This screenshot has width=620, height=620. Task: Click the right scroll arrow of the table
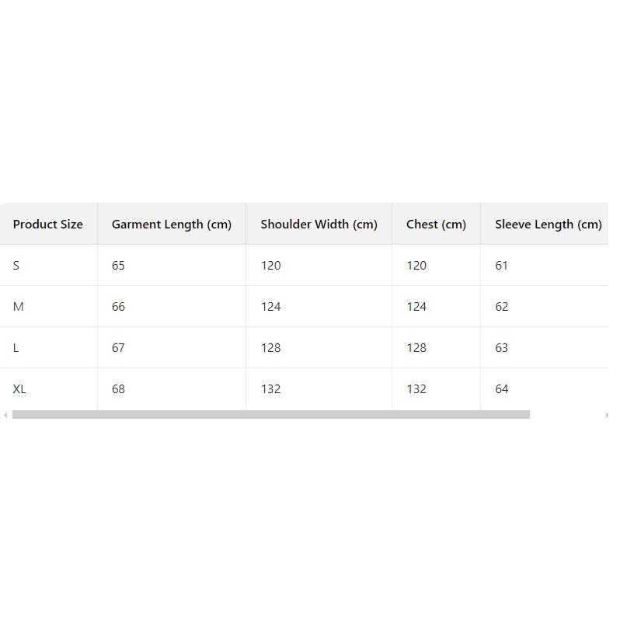point(607,415)
